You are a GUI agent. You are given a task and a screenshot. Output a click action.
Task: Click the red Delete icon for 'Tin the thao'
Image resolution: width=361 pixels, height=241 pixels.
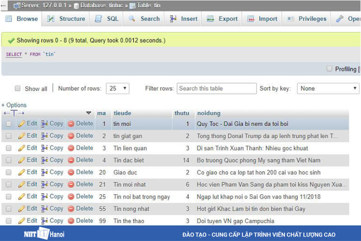71,221
